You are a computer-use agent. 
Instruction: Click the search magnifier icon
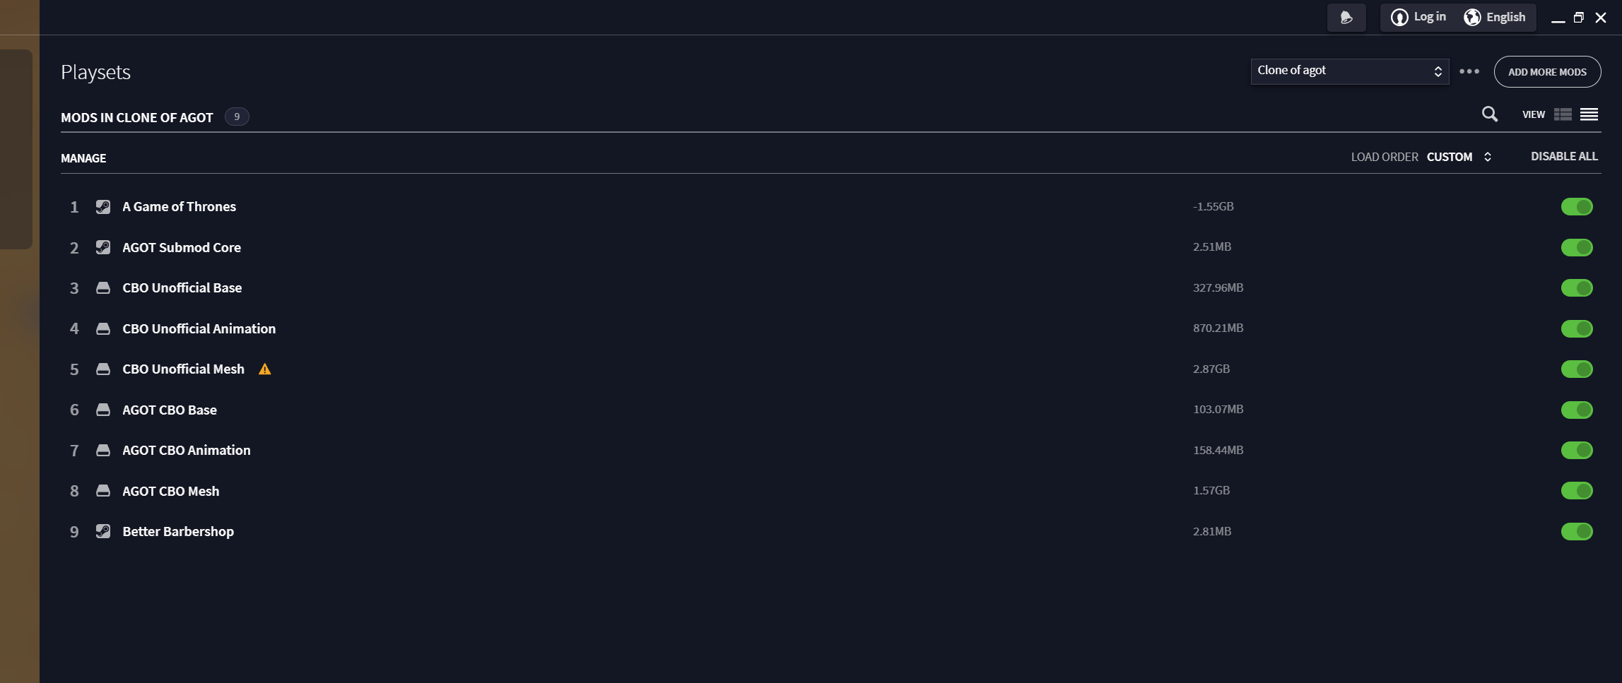click(1489, 114)
